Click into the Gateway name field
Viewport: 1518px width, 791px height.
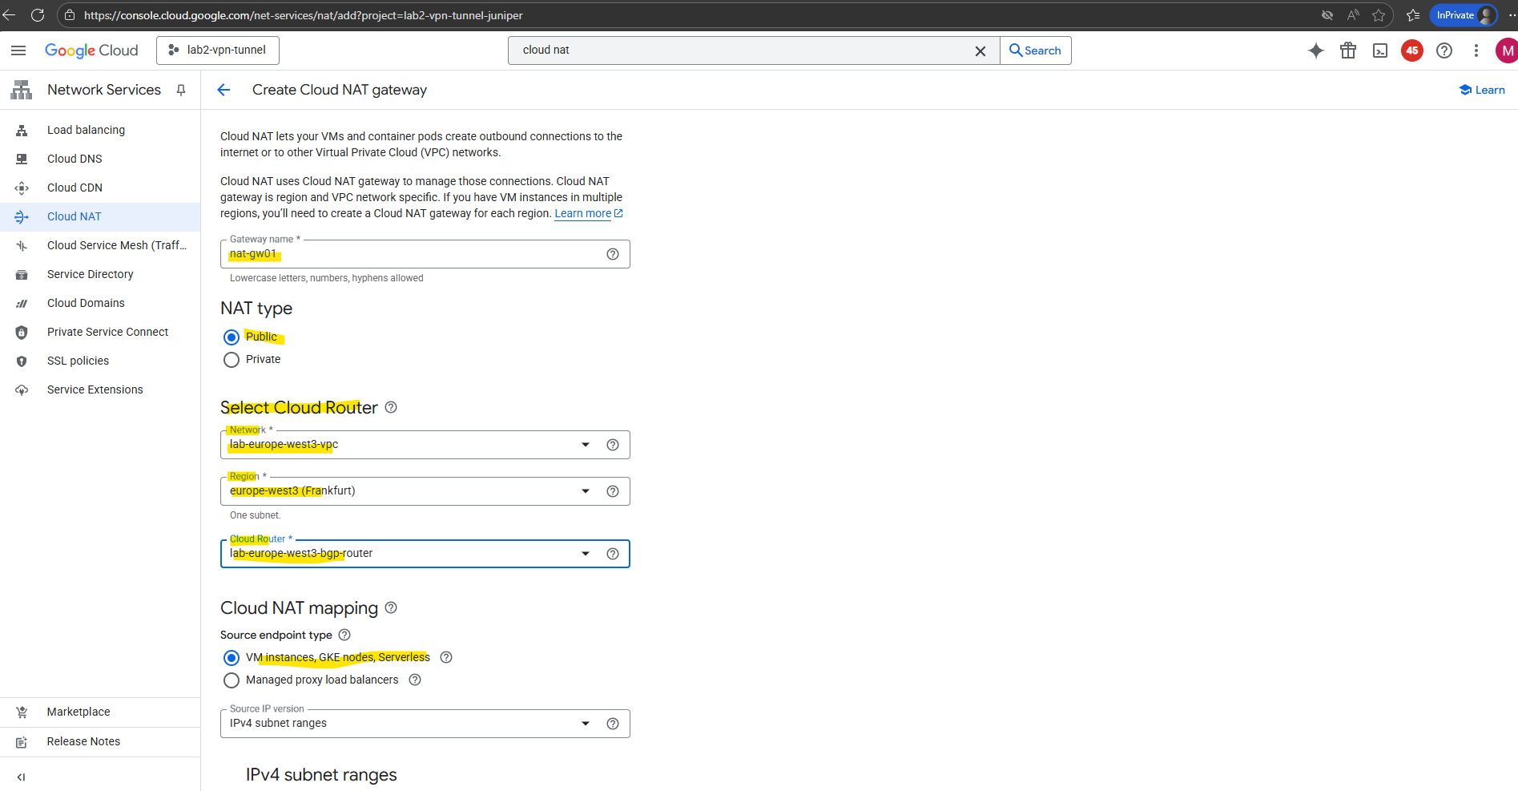click(x=413, y=254)
